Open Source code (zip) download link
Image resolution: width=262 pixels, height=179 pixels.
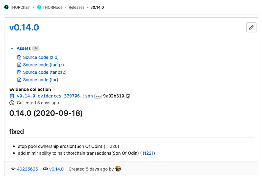click(41, 57)
